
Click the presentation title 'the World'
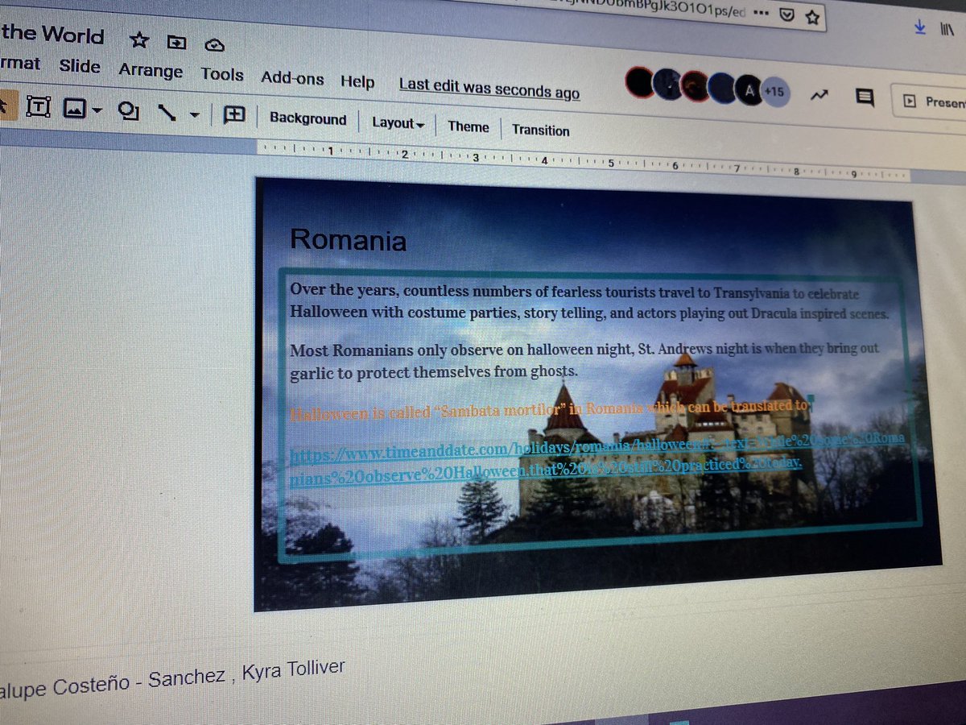52,35
